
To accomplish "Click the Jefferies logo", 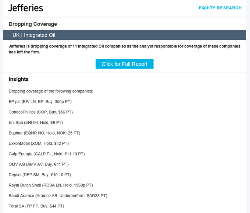I will tap(25, 8).
